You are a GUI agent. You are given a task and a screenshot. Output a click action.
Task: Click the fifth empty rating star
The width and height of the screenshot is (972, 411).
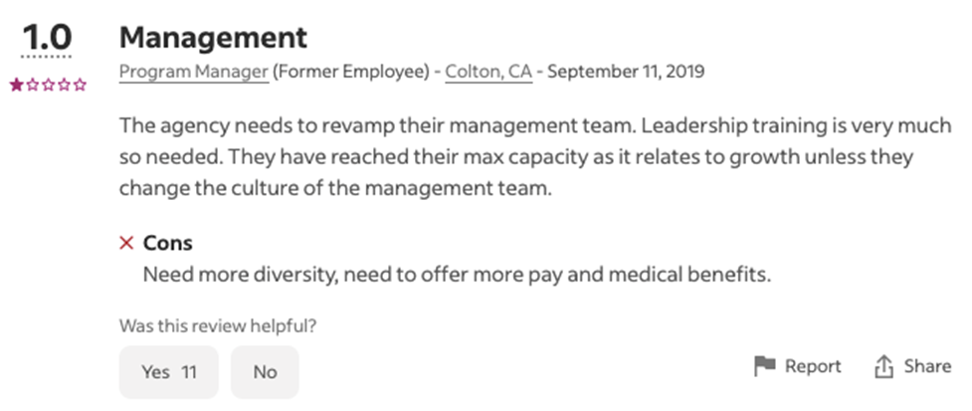pyautogui.click(x=80, y=86)
